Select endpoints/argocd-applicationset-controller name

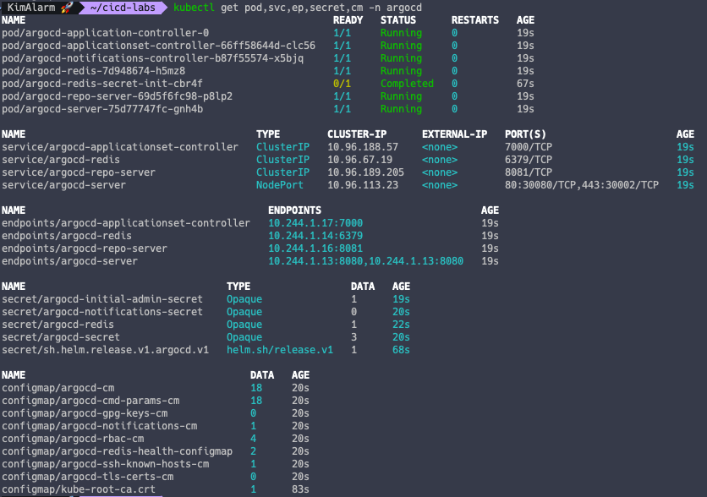(x=126, y=223)
